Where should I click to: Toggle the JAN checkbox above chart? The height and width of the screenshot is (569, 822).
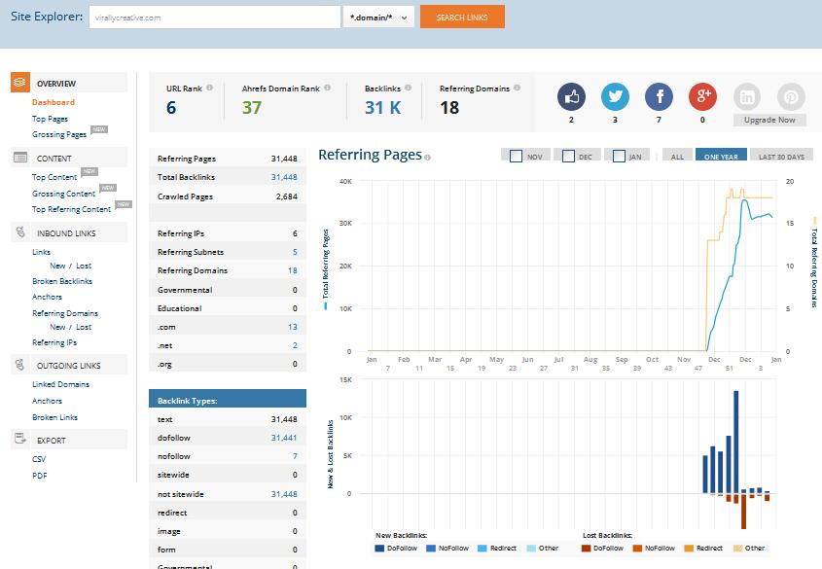click(619, 157)
